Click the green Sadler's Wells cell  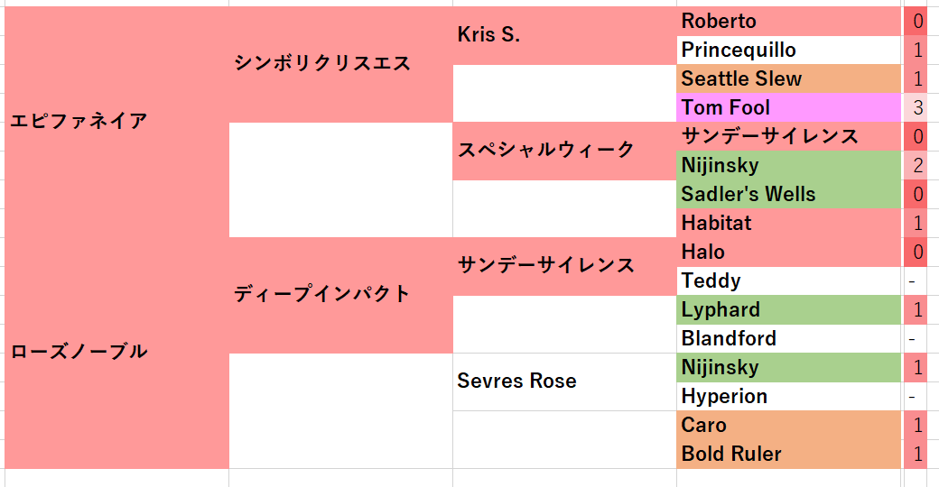click(x=789, y=195)
